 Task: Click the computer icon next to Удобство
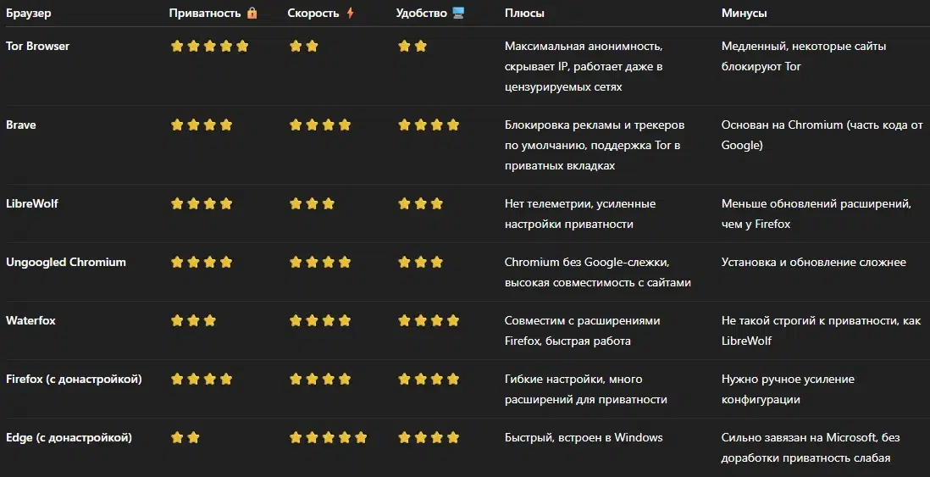click(x=458, y=13)
